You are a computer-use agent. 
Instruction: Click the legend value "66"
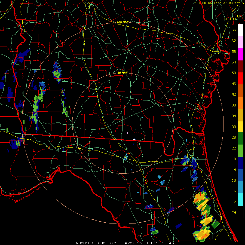(234, 30)
